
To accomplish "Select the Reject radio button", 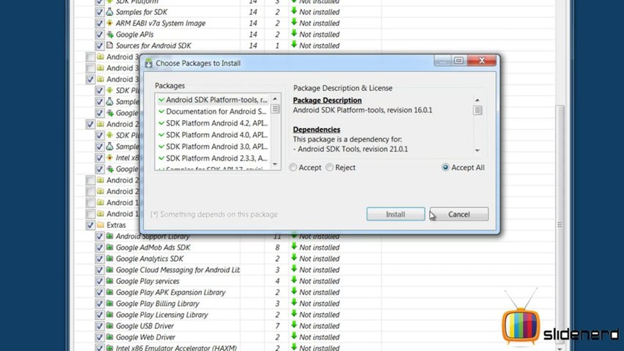I will coord(329,168).
